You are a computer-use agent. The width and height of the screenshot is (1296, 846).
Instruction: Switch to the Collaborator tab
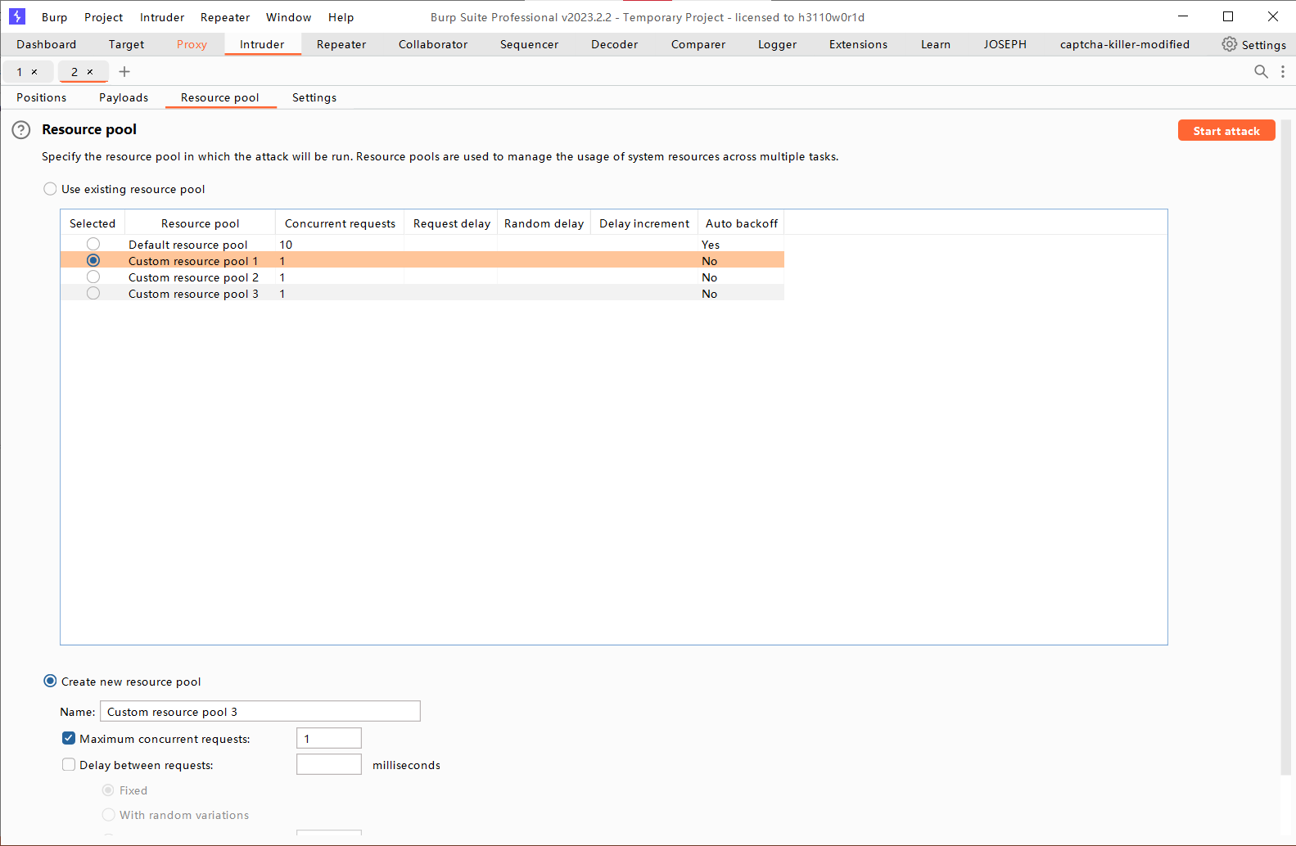point(434,44)
